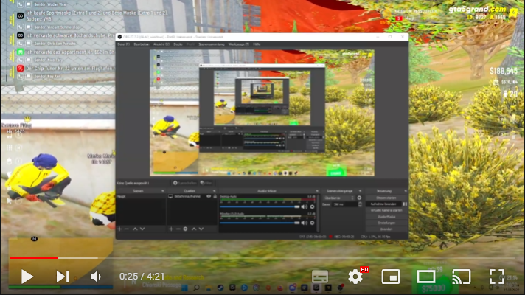Screen dimensions: 525x295
Task: Click Beenden button in OBS
Action: [386, 229]
